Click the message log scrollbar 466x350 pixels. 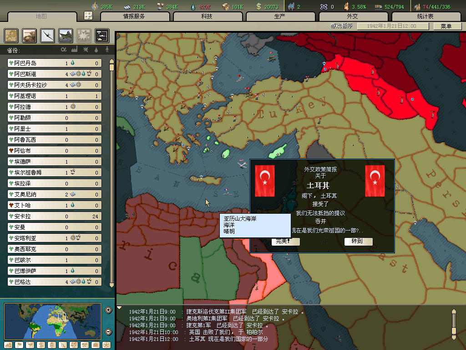(454, 324)
